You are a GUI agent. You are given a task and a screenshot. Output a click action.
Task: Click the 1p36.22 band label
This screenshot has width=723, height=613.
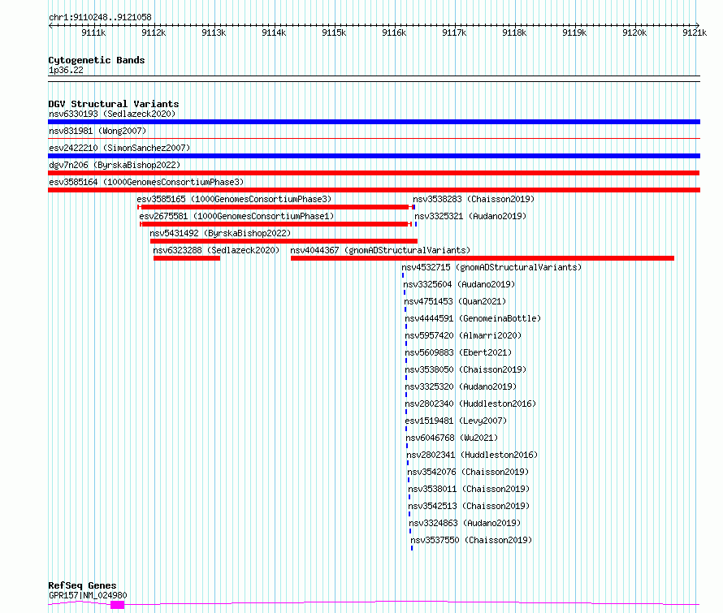66,70
